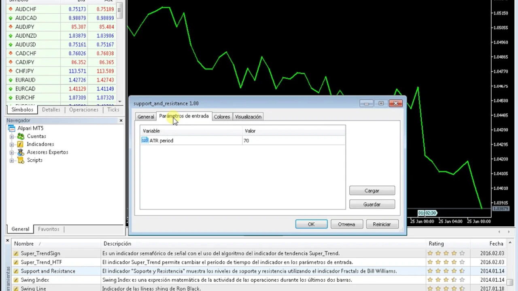
Task: Expand the Indicadores tree node
Action: pyautogui.click(x=12, y=144)
